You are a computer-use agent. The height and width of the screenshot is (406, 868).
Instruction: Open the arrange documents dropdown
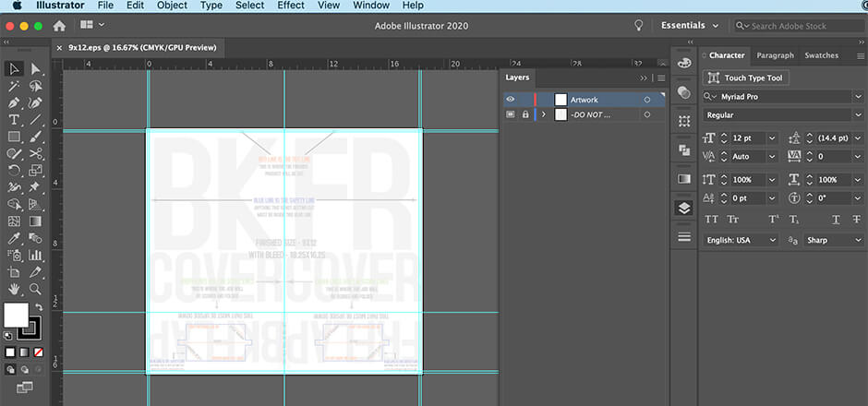(92, 25)
